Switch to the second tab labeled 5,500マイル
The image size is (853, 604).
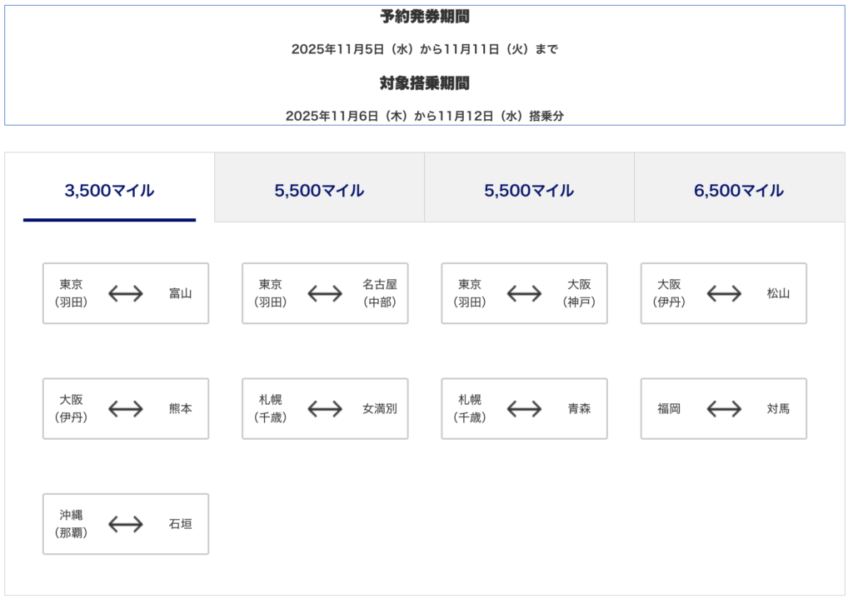pos(319,190)
